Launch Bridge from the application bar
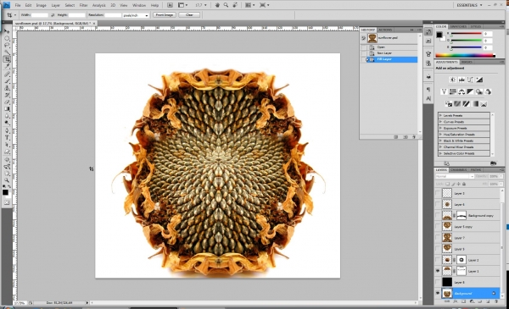Image resolution: width=509 pixels, height=309 pixels. coord(170,5)
